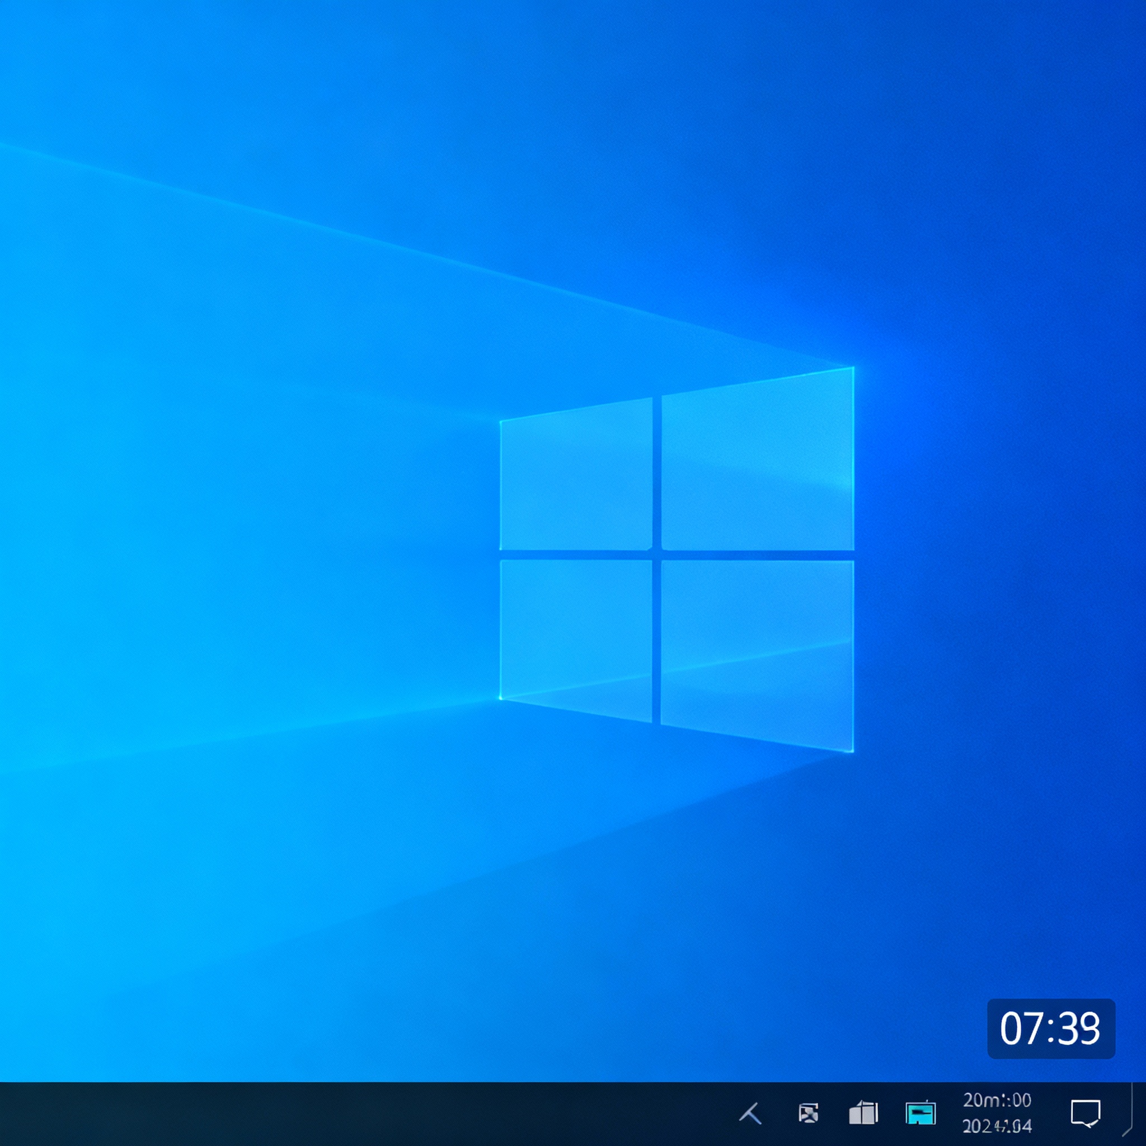Viewport: 1146px width, 1146px height.
Task: Click the bottom-left pane of Windows logo
Action: tap(576, 638)
